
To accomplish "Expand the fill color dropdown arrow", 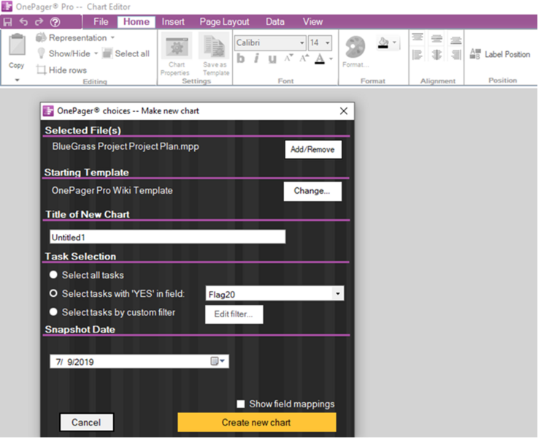I will tap(395, 42).
